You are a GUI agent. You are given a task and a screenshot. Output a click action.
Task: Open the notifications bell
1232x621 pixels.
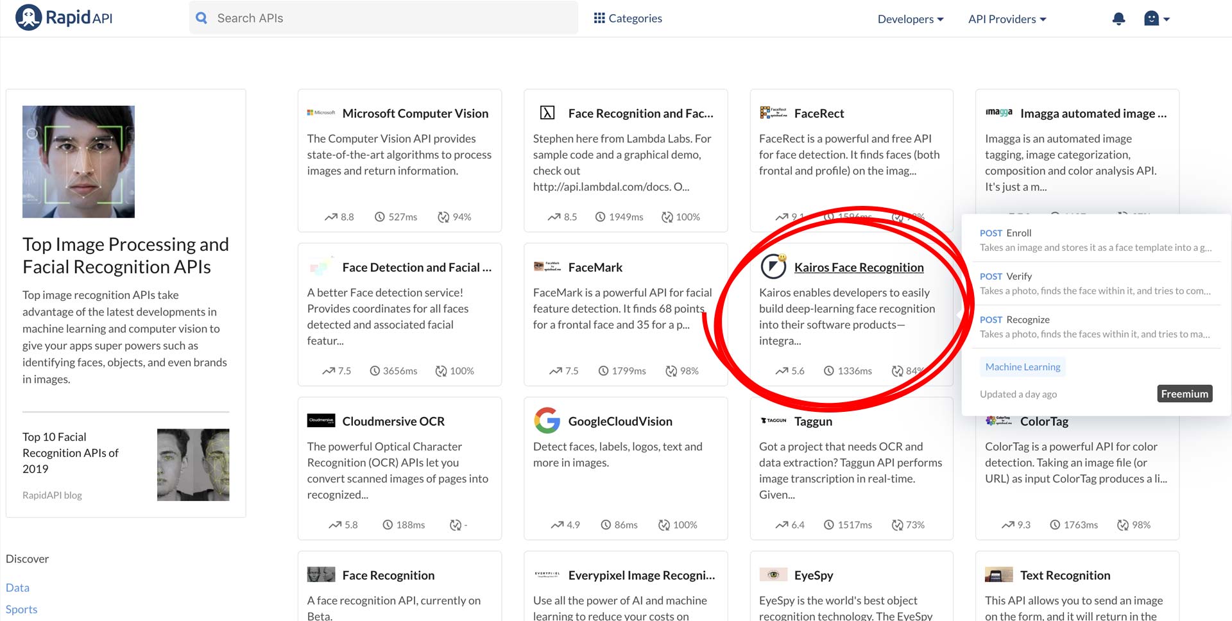[1118, 19]
